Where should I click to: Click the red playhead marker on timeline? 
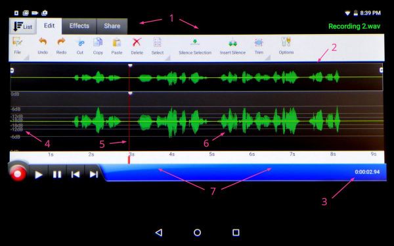(x=129, y=160)
